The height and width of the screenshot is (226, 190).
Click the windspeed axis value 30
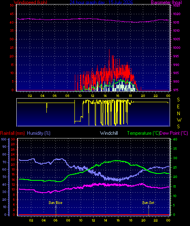12,39
